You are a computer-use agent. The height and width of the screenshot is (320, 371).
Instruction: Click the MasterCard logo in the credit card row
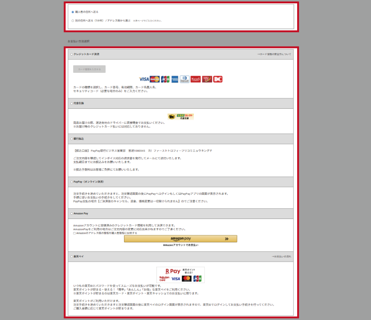click(x=155, y=79)
